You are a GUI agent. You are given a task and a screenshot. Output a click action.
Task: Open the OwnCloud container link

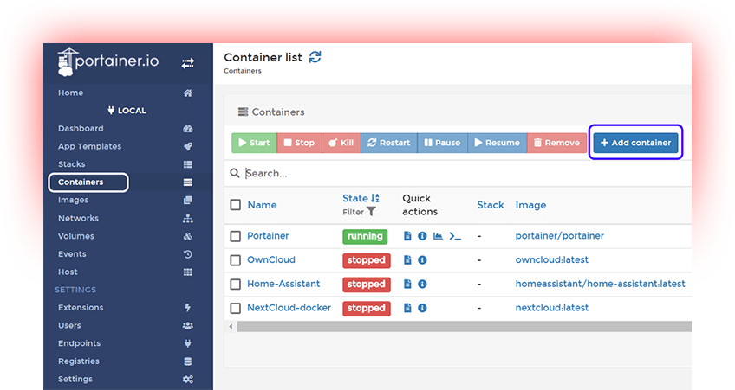271,259
